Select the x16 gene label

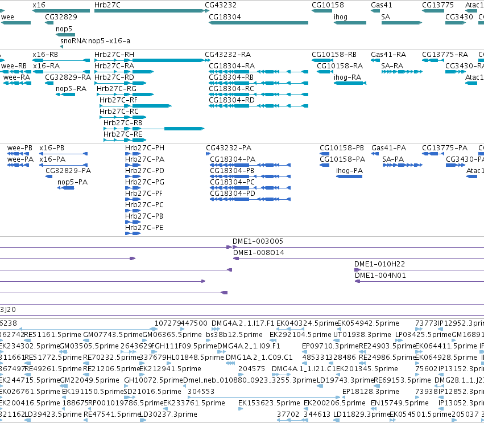39,5
